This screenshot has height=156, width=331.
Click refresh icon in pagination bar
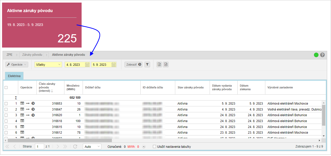[x=75, y=146]
